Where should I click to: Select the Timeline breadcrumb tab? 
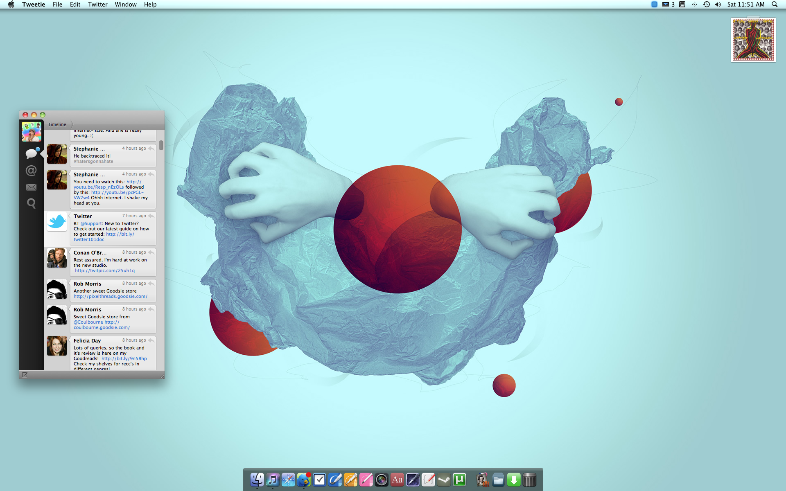coord(57,124)
